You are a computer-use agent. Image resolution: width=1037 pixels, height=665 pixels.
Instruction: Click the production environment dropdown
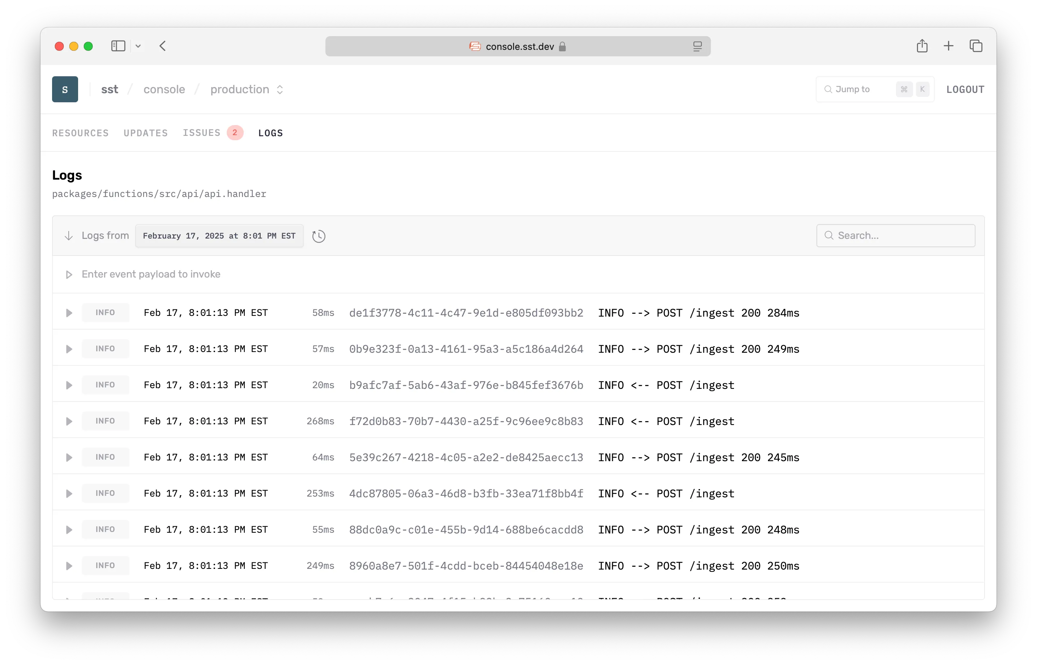tap(246, 89)
